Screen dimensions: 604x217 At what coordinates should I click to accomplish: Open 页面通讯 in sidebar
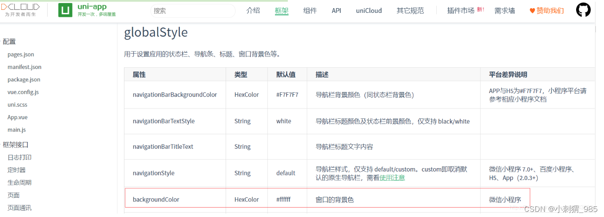point(19,208)
